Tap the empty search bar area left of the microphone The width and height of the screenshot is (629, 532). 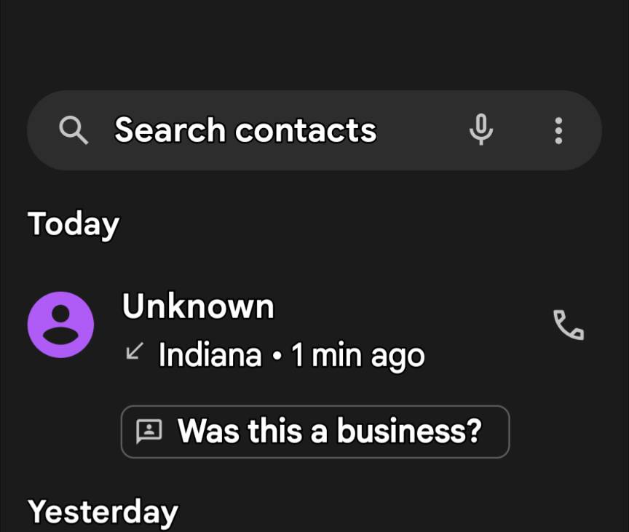[422, 130]
